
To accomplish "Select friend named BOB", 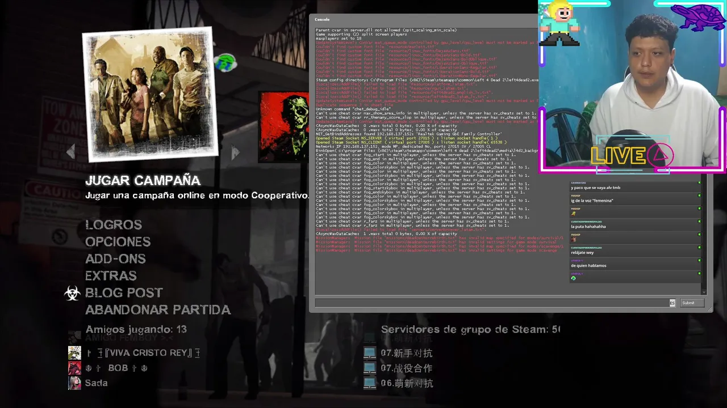I will [116, 368].
